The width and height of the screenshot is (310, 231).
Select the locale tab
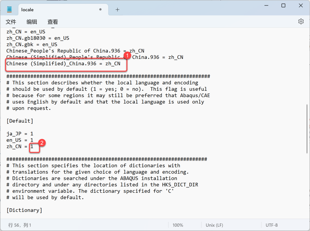tap(63, 9)
